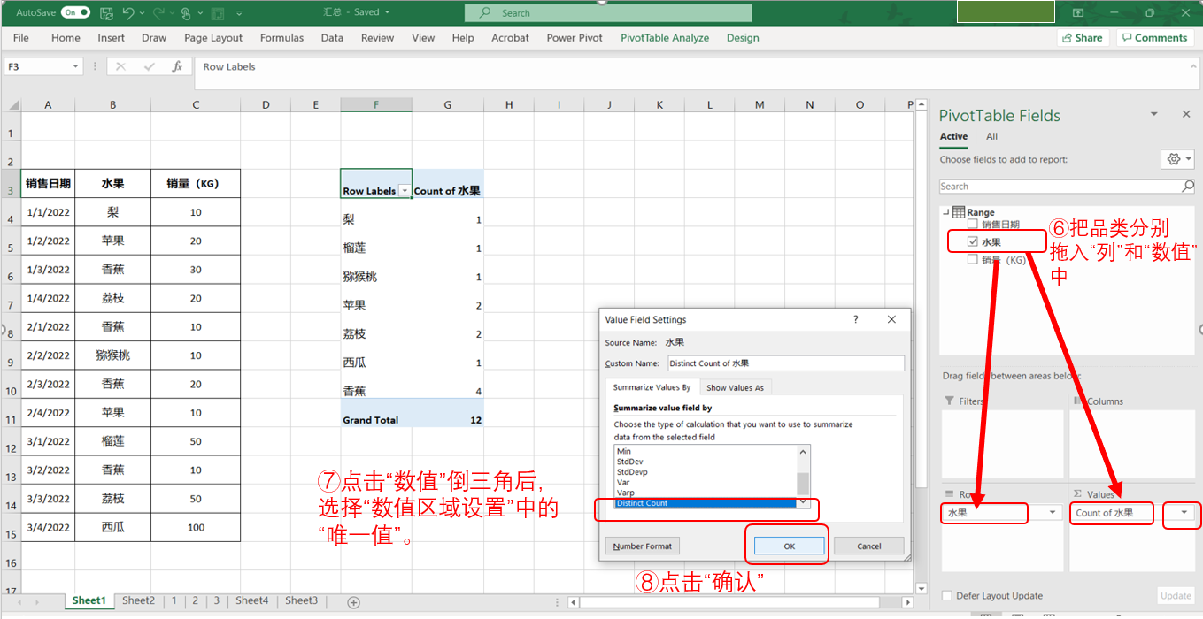Open the Data tab
The width and height of the screenshot is (1203, 619).
[332, 38]
